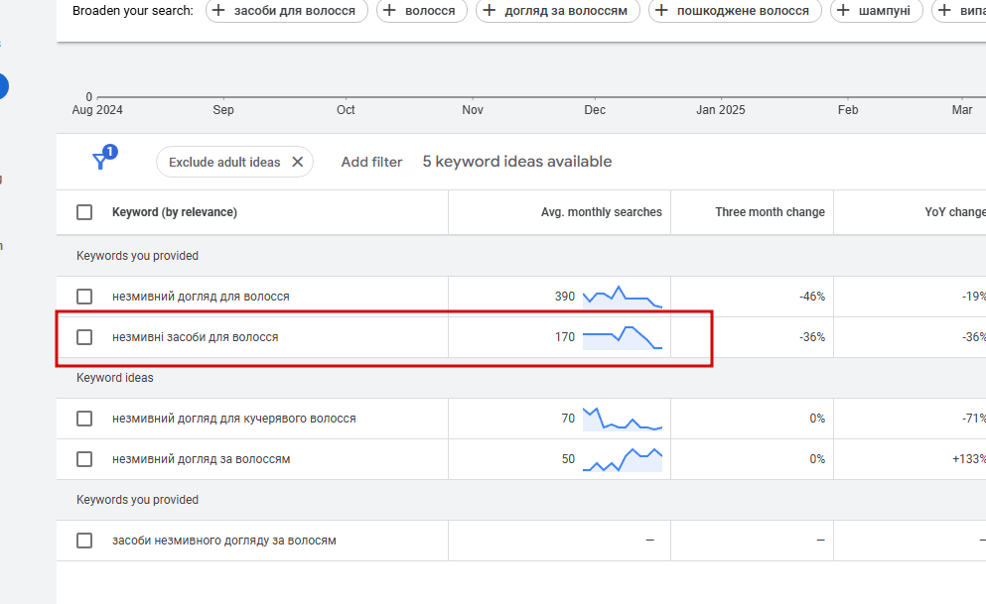Add 'шампуні' suggestion chip
The width and height of the screenshot is (986, 604).
coord(877,10)
